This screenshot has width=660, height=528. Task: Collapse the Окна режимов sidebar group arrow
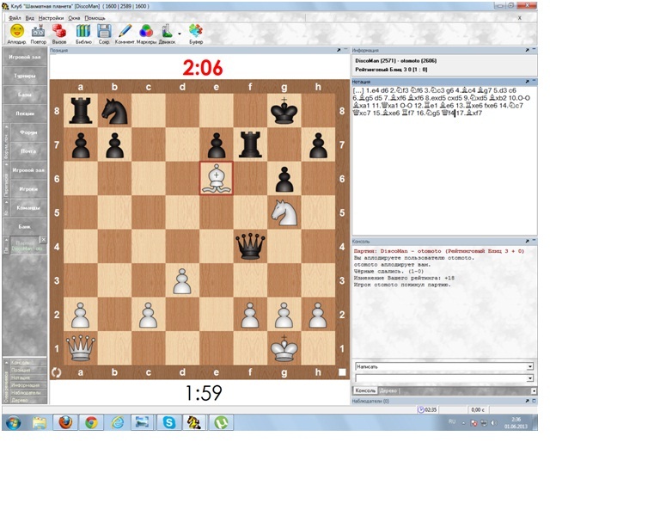tap(6, 362)
